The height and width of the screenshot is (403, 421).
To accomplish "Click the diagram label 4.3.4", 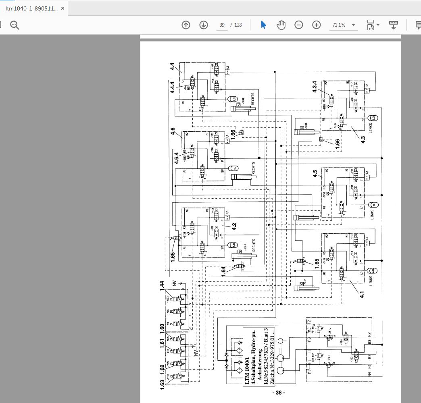I will point(315,87).
